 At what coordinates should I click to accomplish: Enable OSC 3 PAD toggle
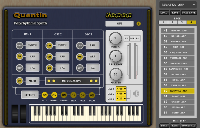[x=79, y=45]
